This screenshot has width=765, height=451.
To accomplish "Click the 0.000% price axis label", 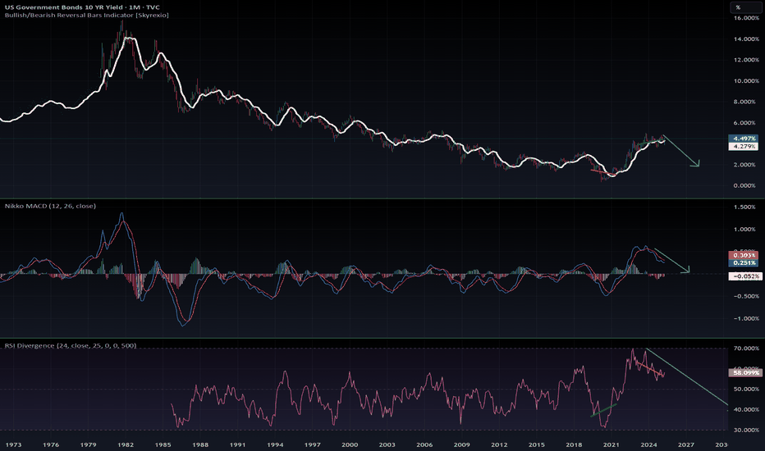I will point(746,186).
